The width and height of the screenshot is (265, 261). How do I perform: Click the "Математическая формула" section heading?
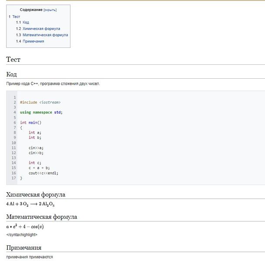click(x=41, y=217)
